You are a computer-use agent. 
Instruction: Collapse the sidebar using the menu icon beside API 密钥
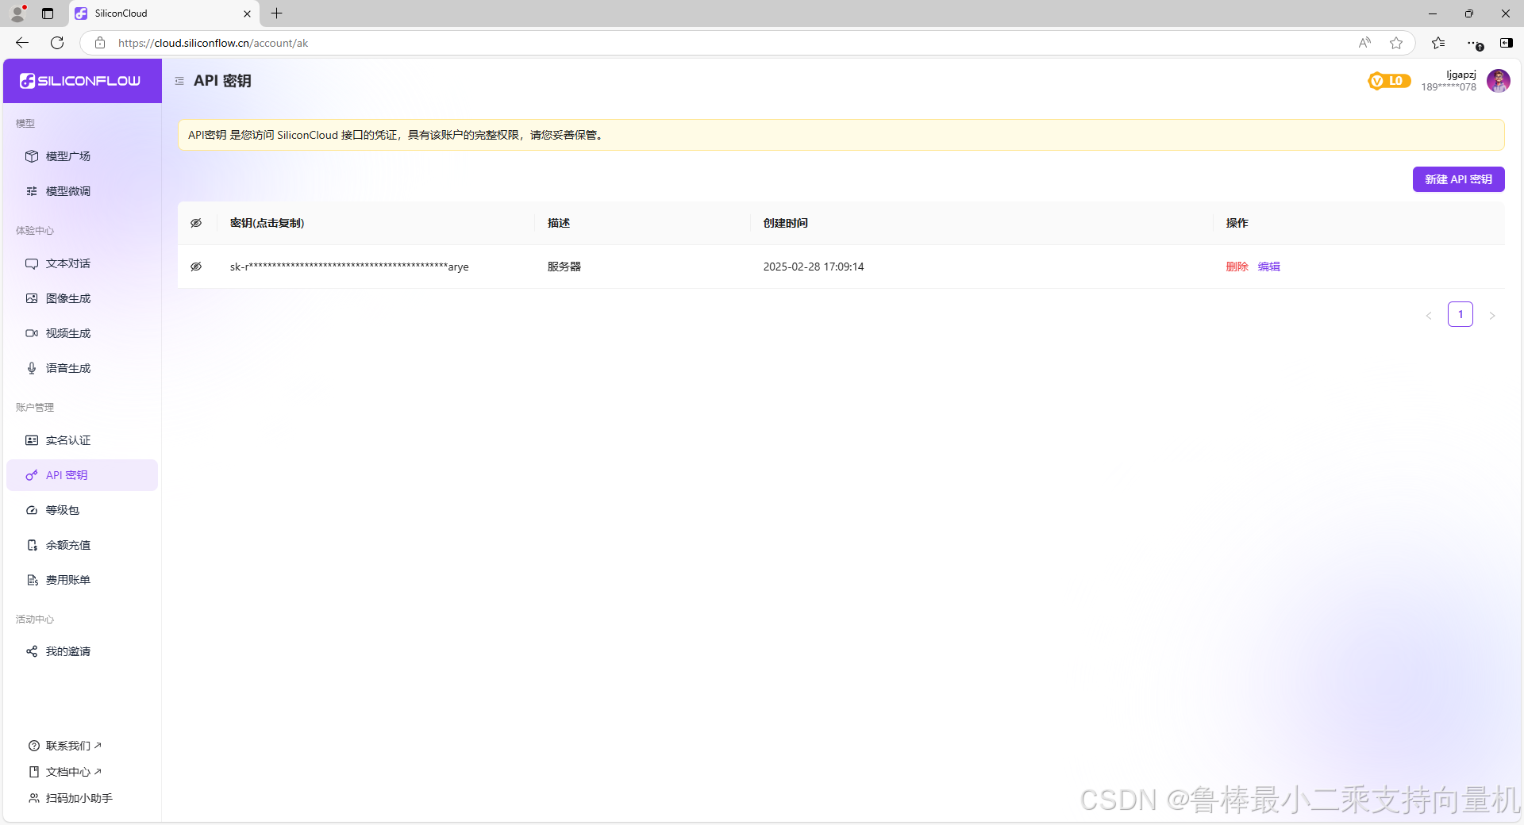[179, 81]
